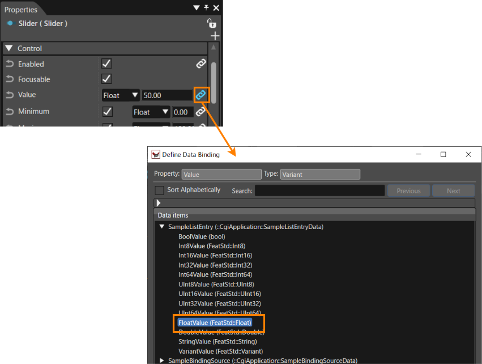
Task: Open the Value data binding link icon
Action: click(201, 95)
